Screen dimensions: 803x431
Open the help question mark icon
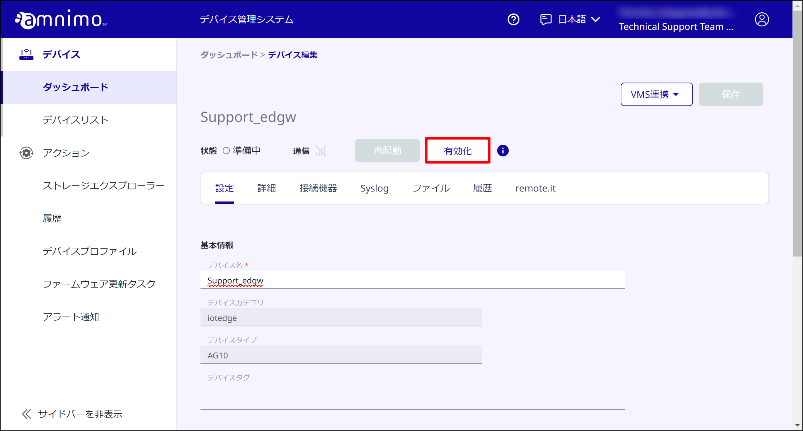click(513, 19)
